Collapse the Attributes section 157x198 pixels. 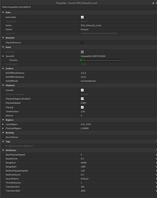3,150
